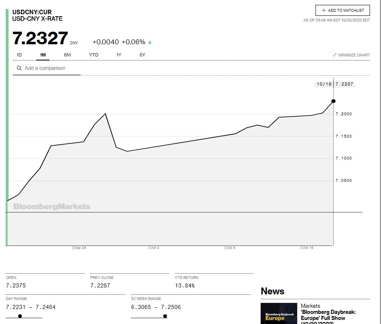Switch chart to the 6M range

[x=67, y=55]
